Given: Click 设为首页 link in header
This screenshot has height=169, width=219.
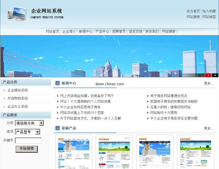Looking at the screenshot, I should coord(193,11).
